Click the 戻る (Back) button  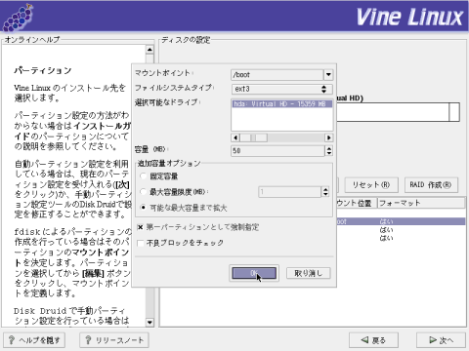(x=373, y=340)
